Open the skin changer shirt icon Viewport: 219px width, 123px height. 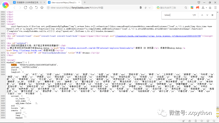(x=199, y=2)
